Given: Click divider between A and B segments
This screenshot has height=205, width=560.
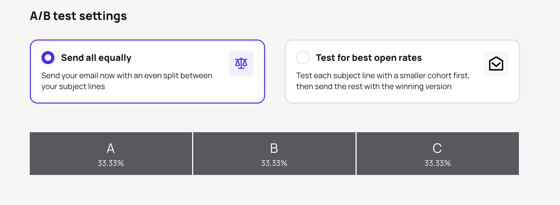Looking at the screenshot, I should [x=192, y=154].
